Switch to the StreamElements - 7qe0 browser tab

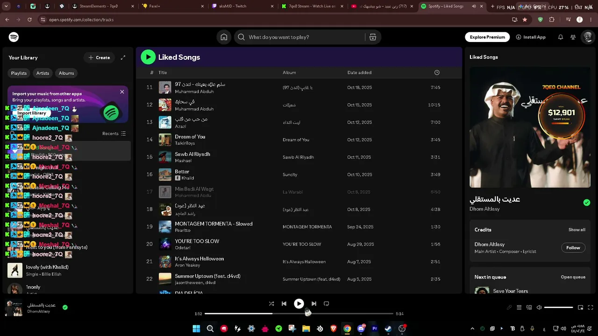[x=102, y=7]
